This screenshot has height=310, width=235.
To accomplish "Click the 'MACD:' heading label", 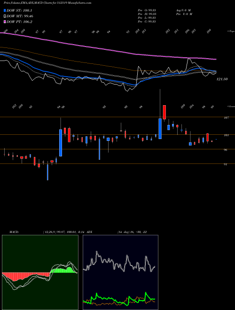I will point(14,232).
